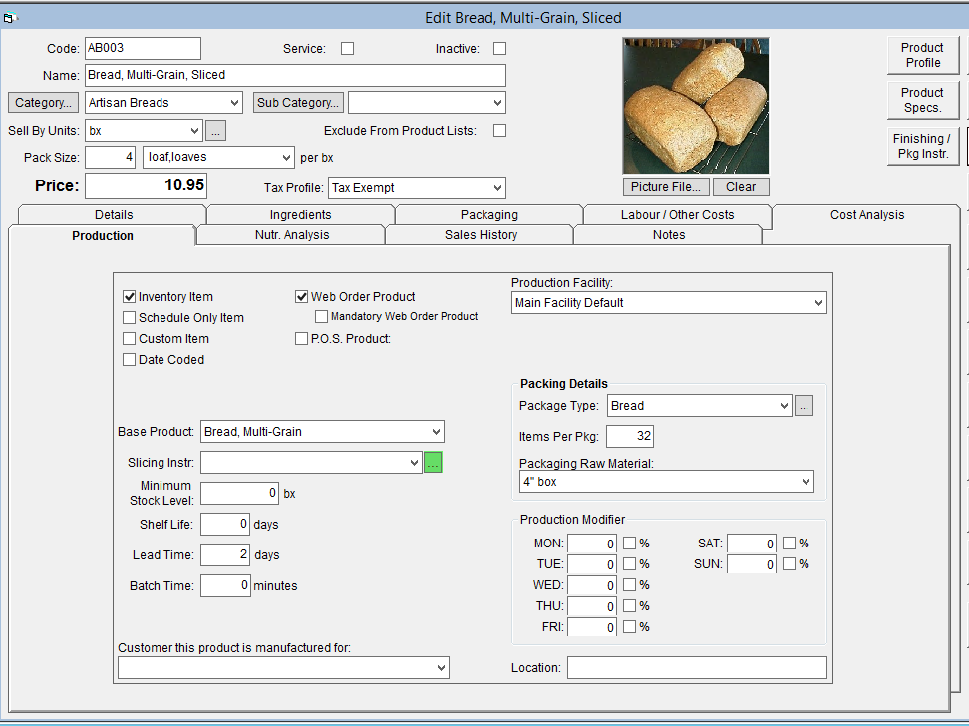The height and width of the screenshot is (726, 969).
Task: Expand the Packaging Raw Material dropdown
Action: click(x=806, y=482)
